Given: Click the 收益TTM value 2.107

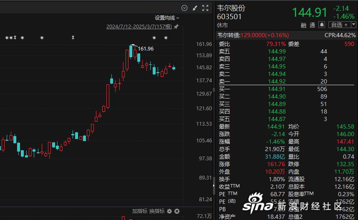Looking at the screenshot, I should 277,187.
